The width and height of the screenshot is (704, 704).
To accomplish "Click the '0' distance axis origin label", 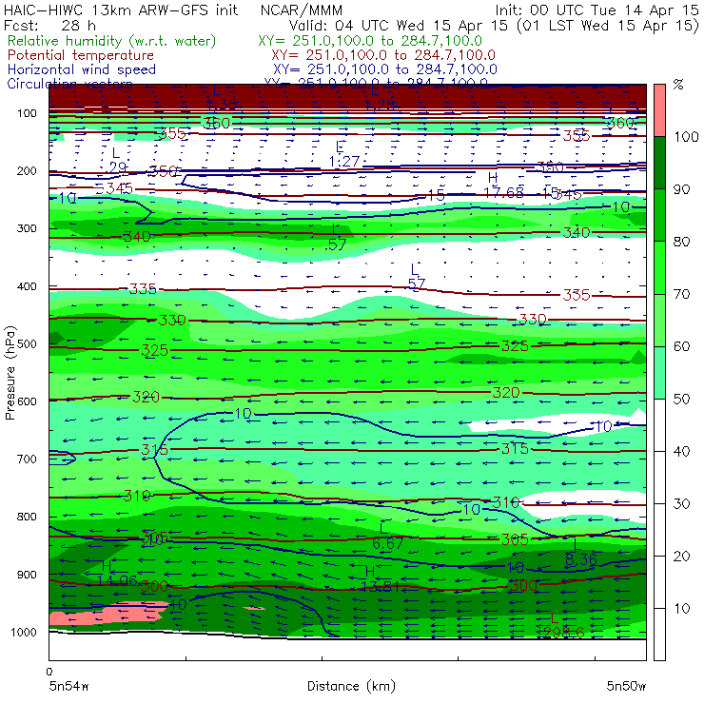I will (49, 672).
